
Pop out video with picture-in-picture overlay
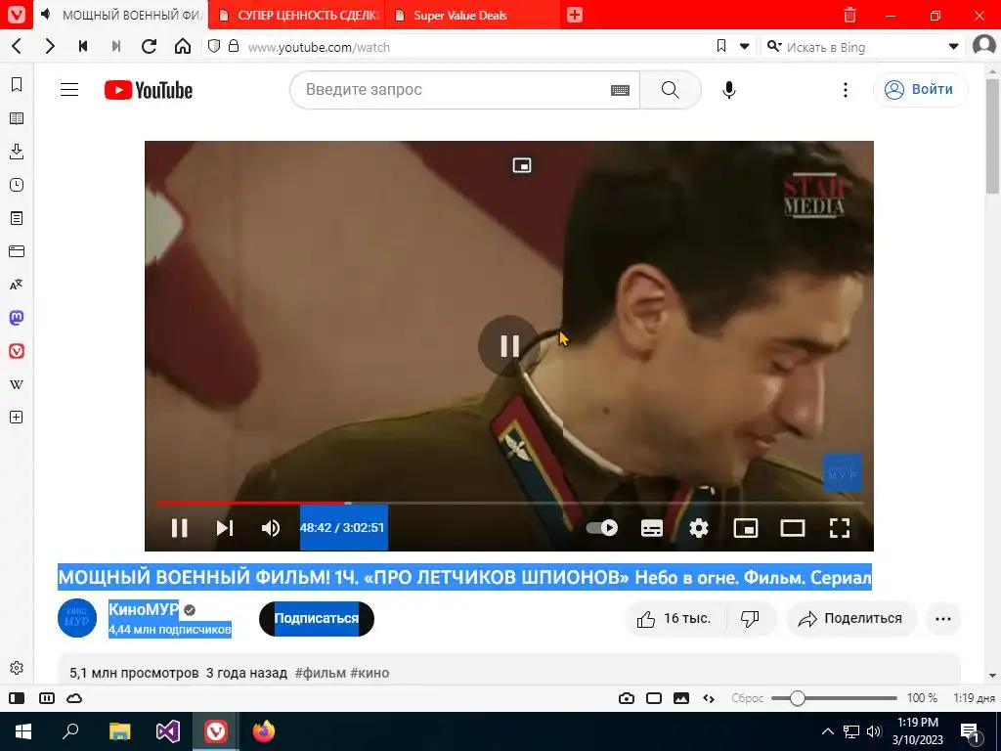point(522,165)
